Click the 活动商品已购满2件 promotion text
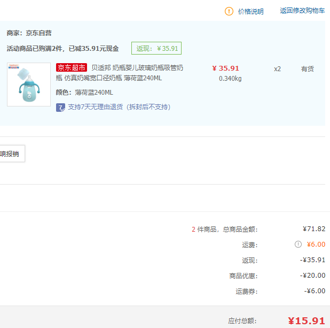Image resolution: width=330 pixels, height=328 pixels. coord(62,49)
